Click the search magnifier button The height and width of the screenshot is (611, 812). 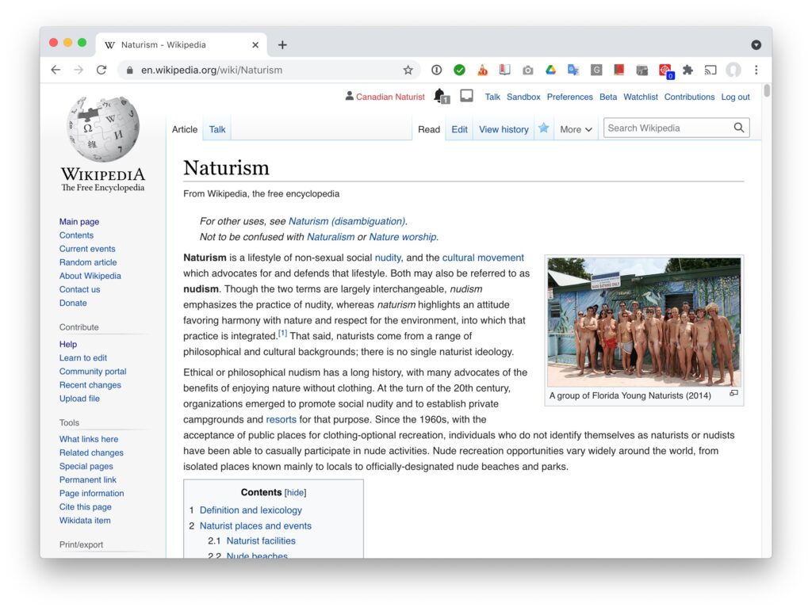739,128
